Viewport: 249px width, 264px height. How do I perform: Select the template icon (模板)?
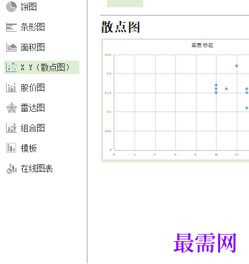(11, 148)
